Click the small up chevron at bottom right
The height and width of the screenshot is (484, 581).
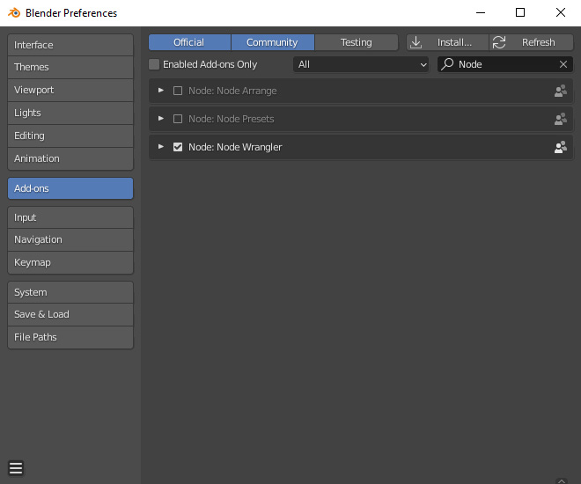562,480
